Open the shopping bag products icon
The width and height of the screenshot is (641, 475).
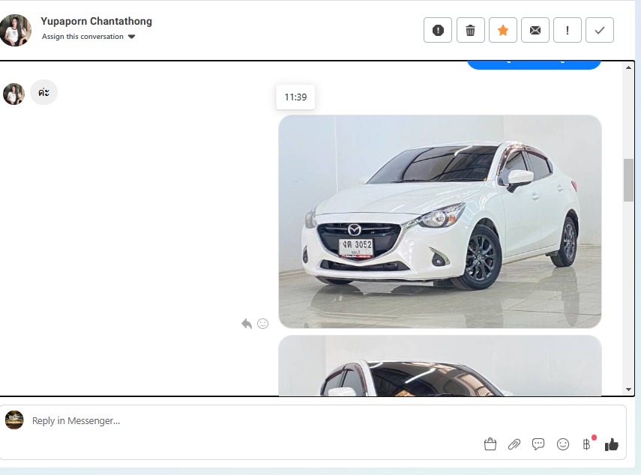(490, 444)
